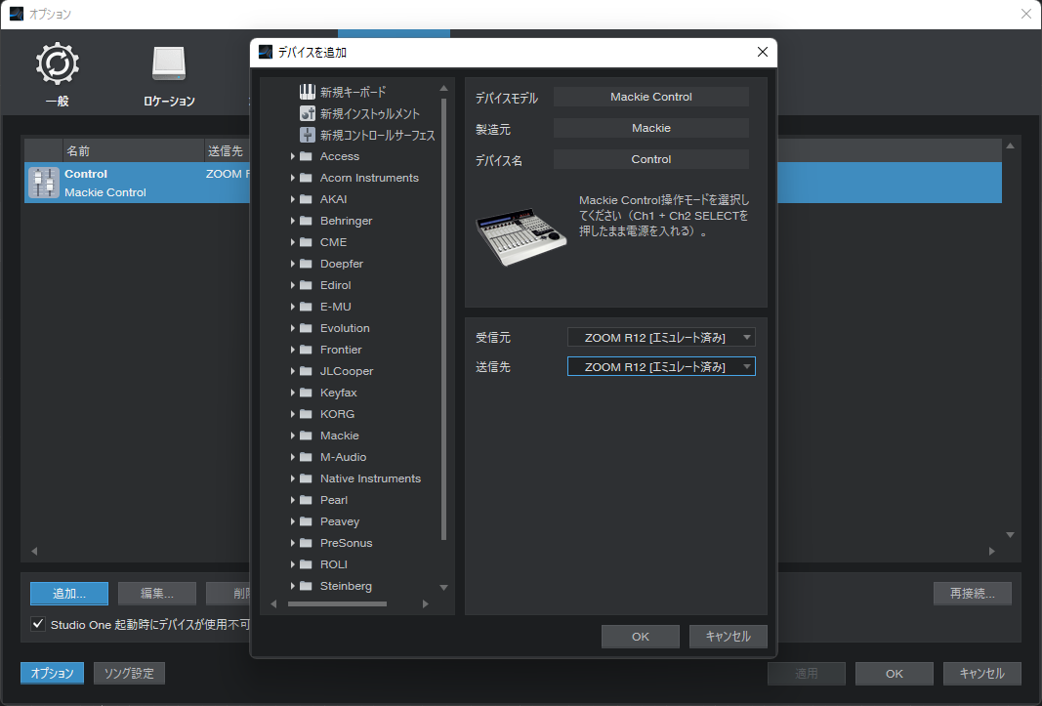Confirm with OK in デバイスを追加 dialog

coord(641,637)
